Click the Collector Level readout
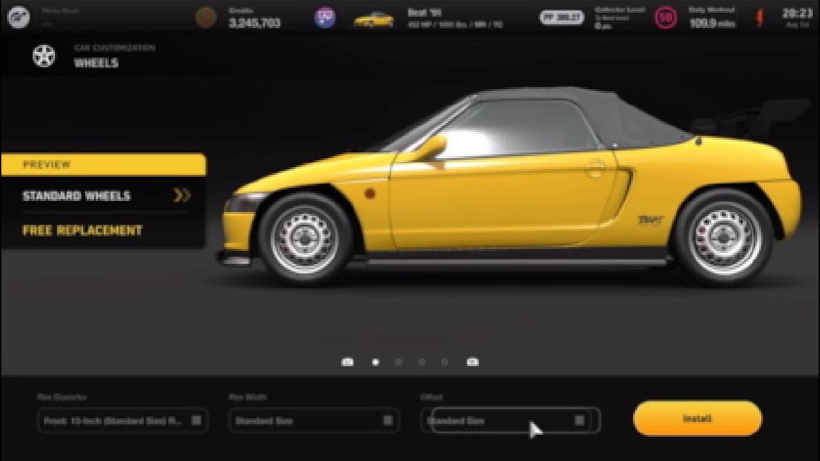Viewport: 820px width, 461px height. coord(619,18)
